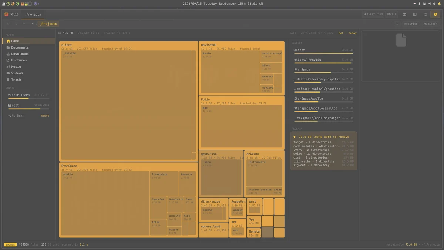Switch to the two-column view layout

pos(404,14)
